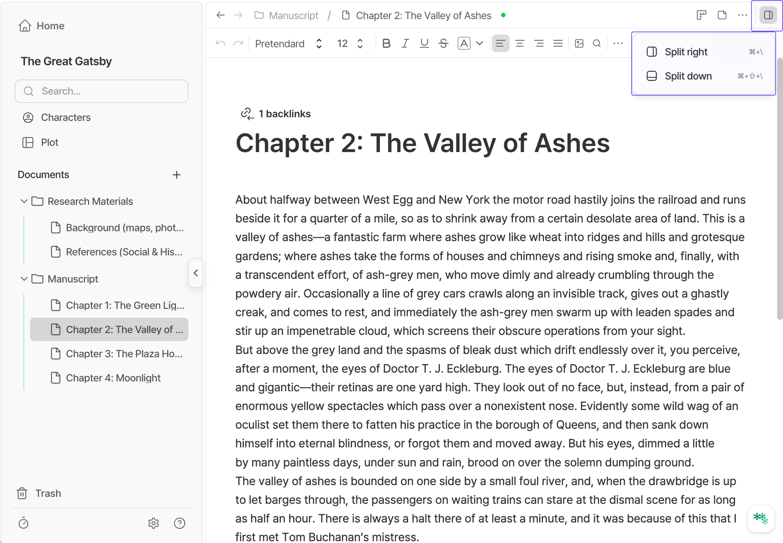Open more formatting options ellipsis
The image size is (783, 543).
(x=618, y=44)
